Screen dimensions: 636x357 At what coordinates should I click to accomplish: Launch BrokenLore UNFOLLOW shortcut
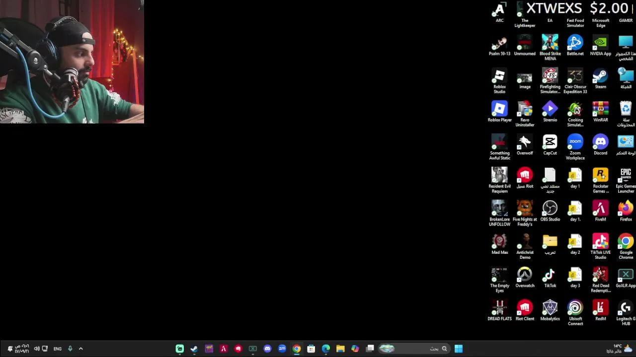coord(499,214)
